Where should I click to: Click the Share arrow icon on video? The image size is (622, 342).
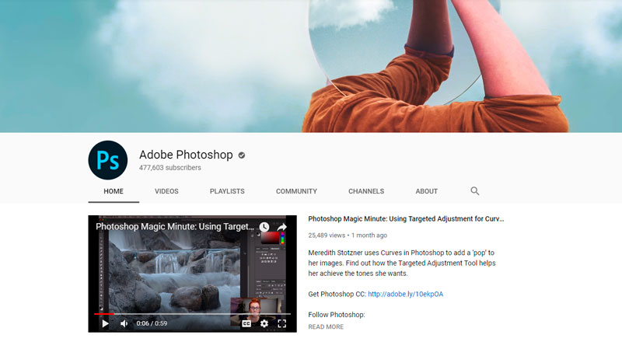(281, 227)
